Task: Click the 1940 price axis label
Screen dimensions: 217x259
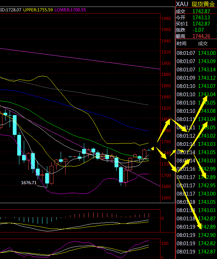Action: coord(166,41)
